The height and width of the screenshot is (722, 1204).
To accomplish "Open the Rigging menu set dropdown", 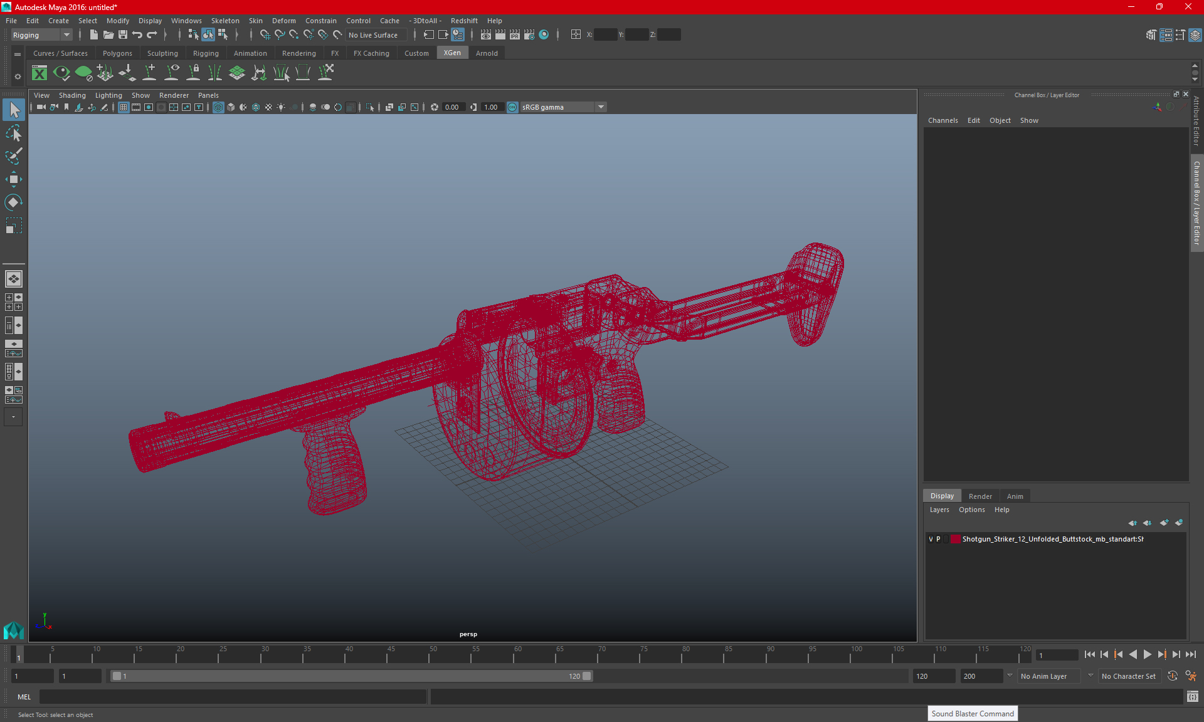I will coord(41,35).
